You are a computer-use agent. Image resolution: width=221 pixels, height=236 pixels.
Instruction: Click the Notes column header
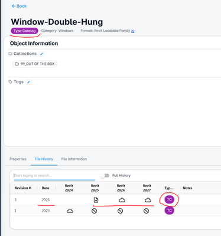(x=187, y=188)
